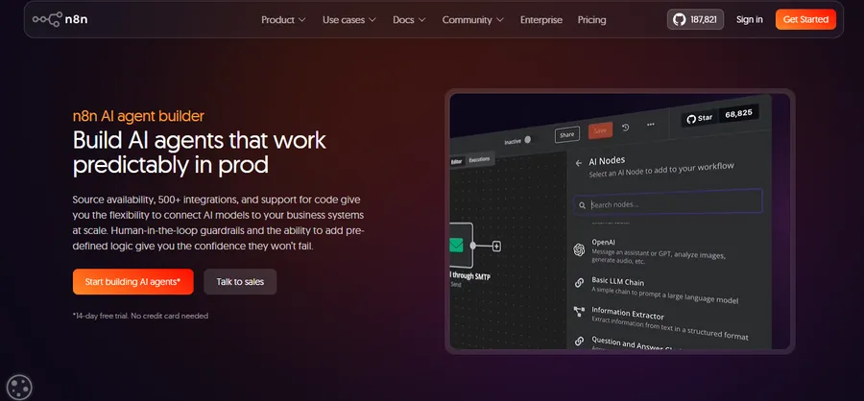Click GitHub Star badge showing 68,825
This screenshot has height=401, width=864.
click(x=720, y=116)
